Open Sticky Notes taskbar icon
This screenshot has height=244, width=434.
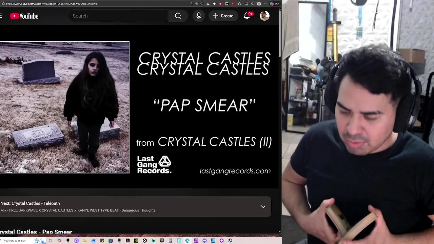point(102,241)
